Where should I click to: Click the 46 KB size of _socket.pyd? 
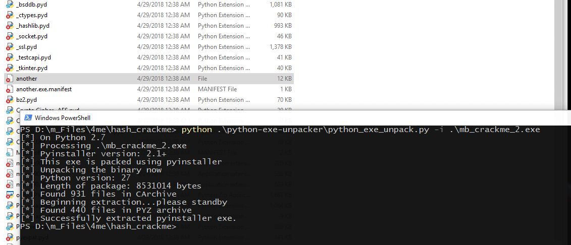coord(284,36)
